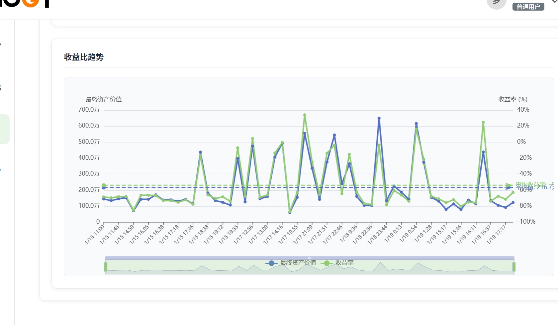Click the 1/15 14:59 x-axis label
Viewport: 558px width, 325px height.
click(125, 235)
